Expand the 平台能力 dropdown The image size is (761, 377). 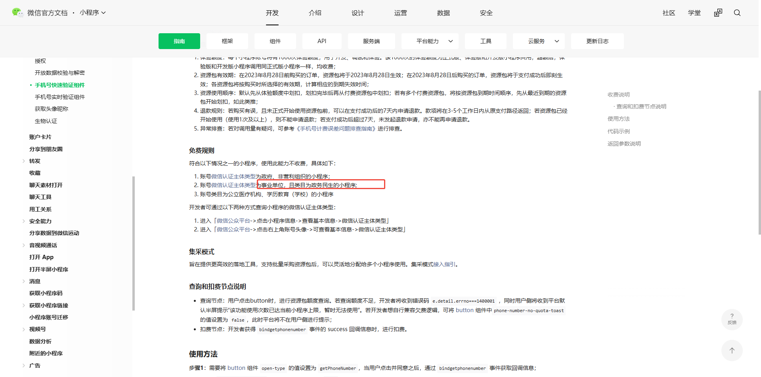(430, 41)
